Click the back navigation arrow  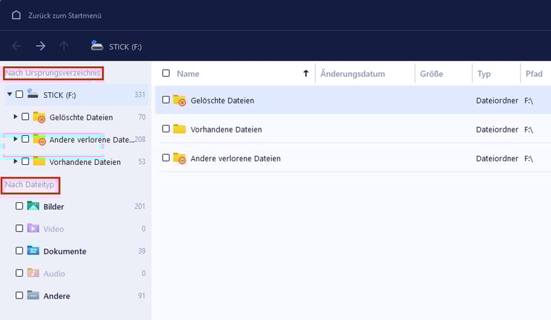(17, 46)
